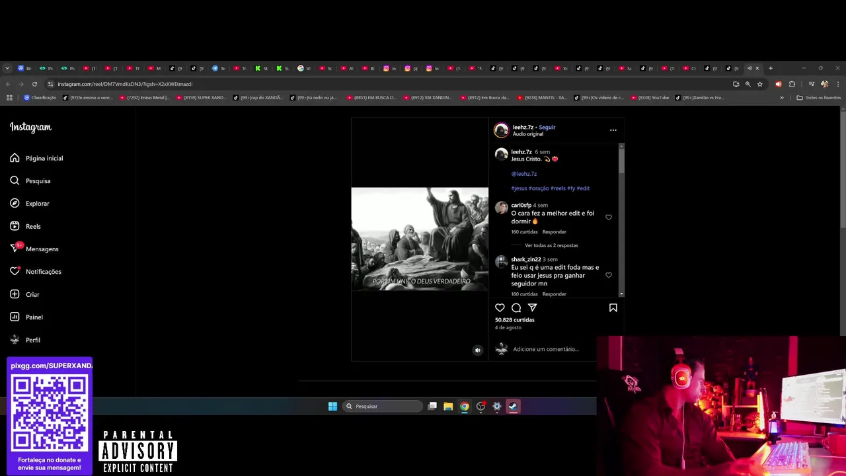The width and height of the screenshot is (846, 476).
Task: Expand Ver todas as 2 respostas
Action: click(x=551, y=245)
